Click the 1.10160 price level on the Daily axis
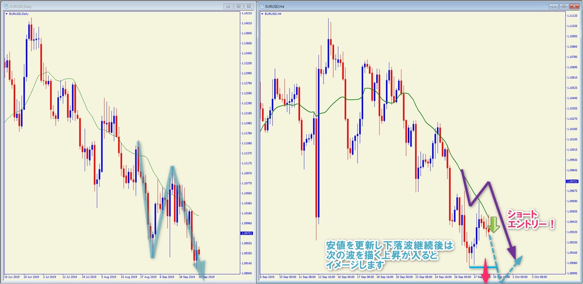The height and width of the screenshot is (284, 583). coord(247,213)
